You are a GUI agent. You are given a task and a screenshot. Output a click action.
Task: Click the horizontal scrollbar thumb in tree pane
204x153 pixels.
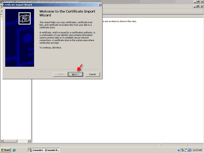(x=11, y=141)
